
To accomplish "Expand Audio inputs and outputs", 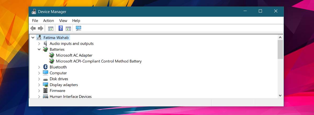I will click(x=39, y=44).
